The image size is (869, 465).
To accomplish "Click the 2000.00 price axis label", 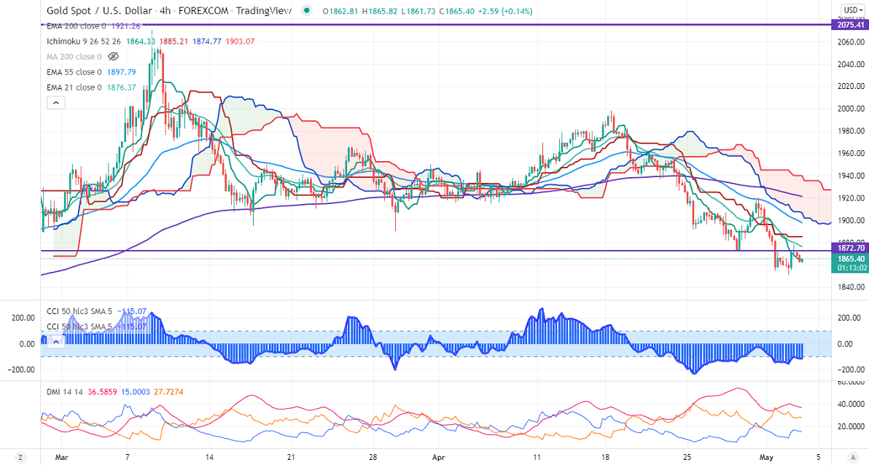I will 850,109.
